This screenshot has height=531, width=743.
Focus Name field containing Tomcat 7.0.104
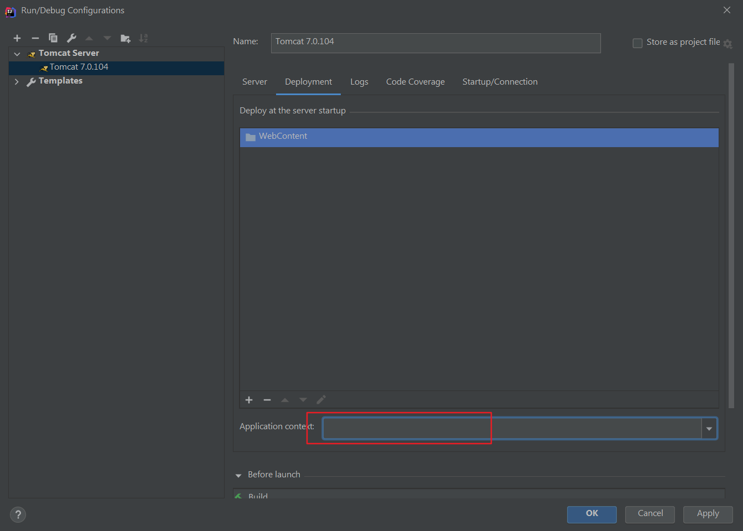click(x=436, y=43)
